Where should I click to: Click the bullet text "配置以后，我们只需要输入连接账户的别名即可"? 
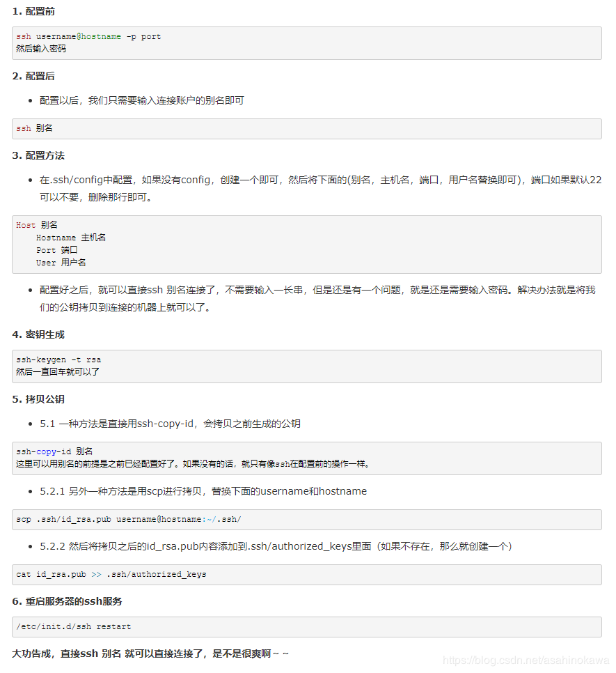142,100
